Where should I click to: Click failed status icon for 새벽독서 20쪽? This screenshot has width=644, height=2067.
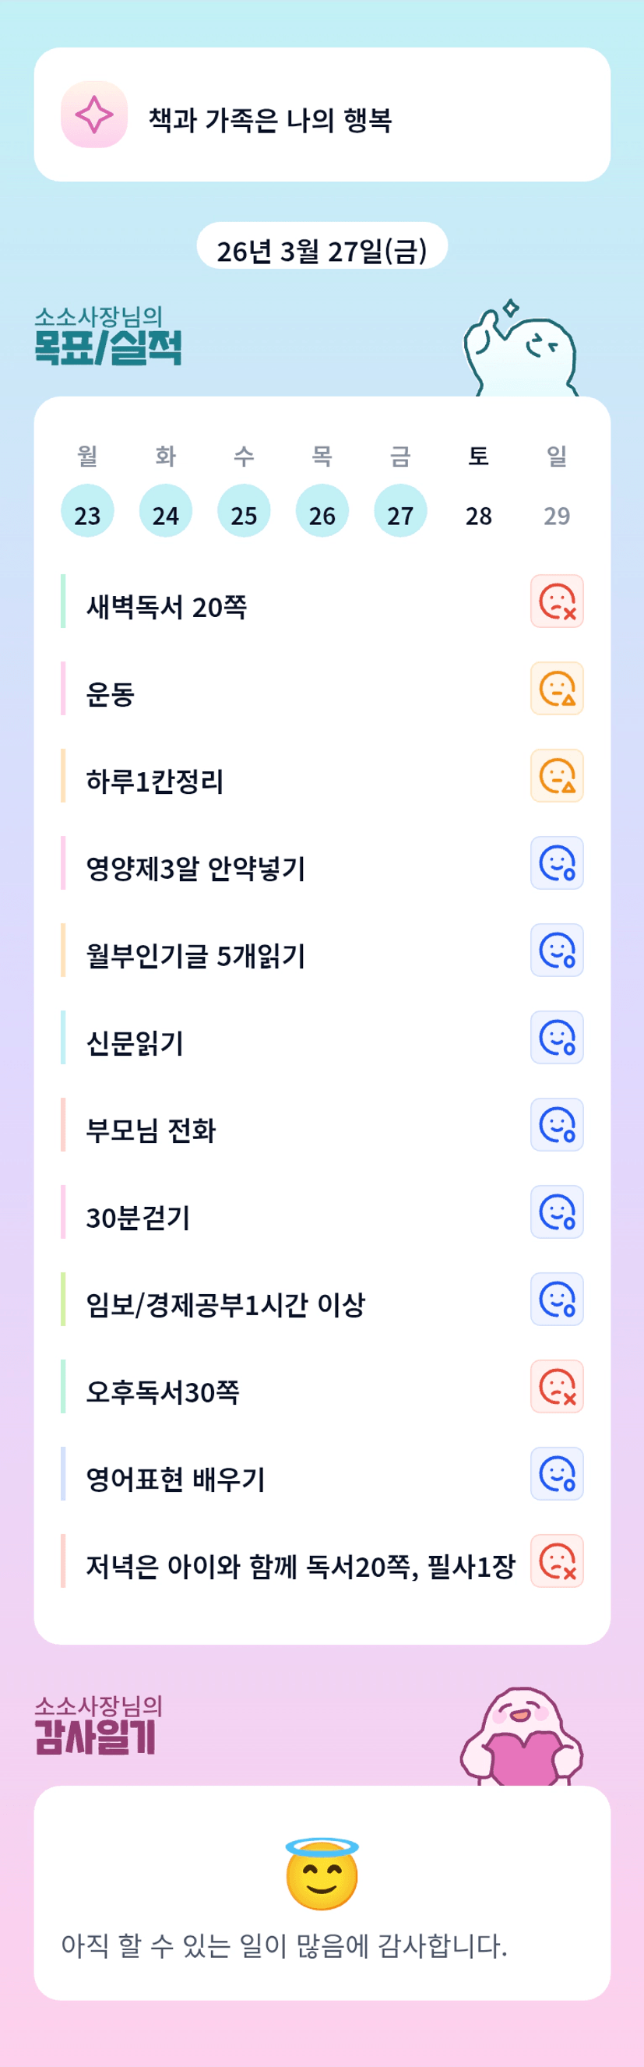coord(557,601)
